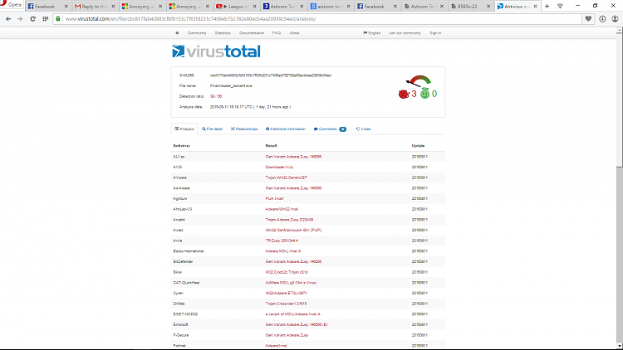Go forward with the browser arrow
Screen dimensions: 623x350
(20, 18)
